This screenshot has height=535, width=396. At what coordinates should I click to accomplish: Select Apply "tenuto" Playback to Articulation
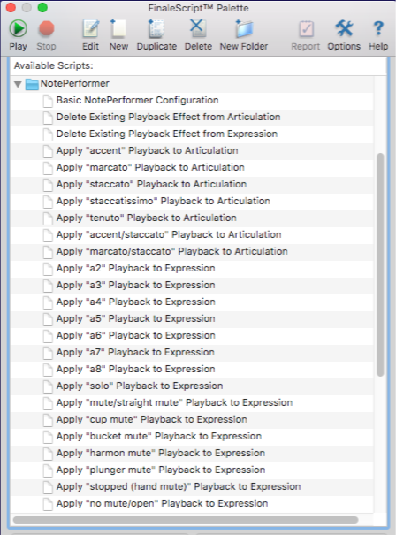coord(147,218)
